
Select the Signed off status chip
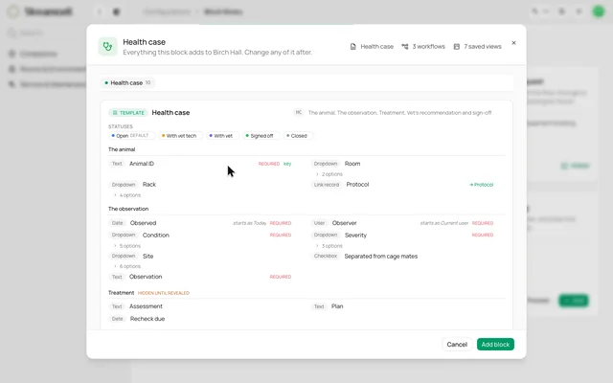pyautogui.click(x=261, y=136)
